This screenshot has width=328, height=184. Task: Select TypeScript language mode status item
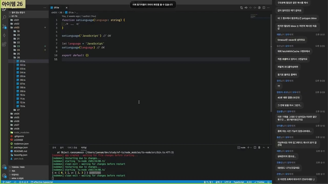click(239, 182)
